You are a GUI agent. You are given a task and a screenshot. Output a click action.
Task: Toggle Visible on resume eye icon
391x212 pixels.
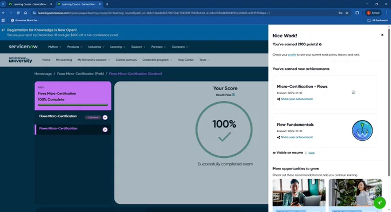(x=274, y=153)
